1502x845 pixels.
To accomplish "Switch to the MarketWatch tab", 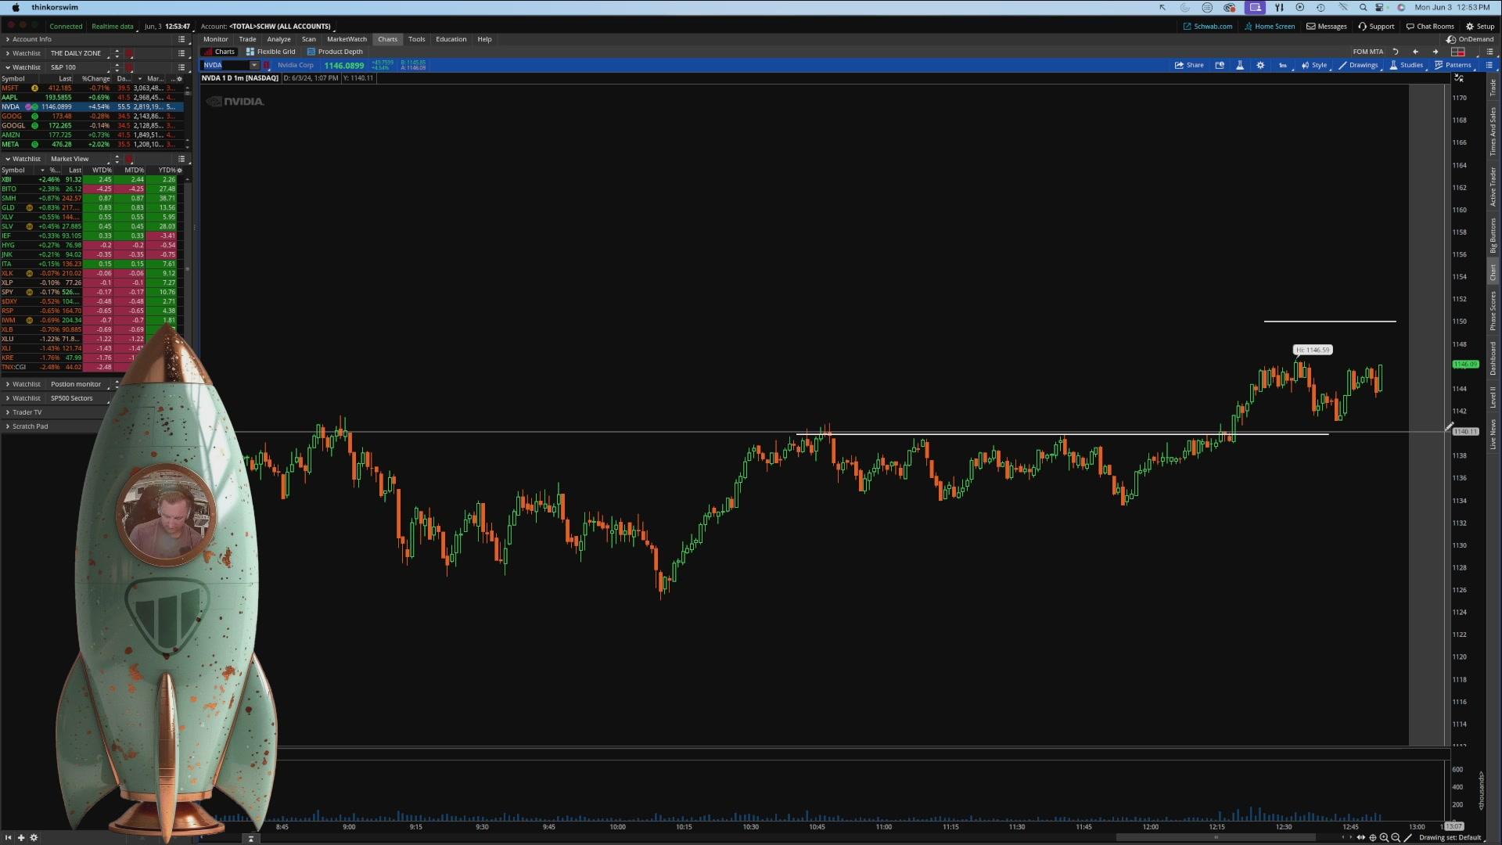I will [x=347, y=39].
